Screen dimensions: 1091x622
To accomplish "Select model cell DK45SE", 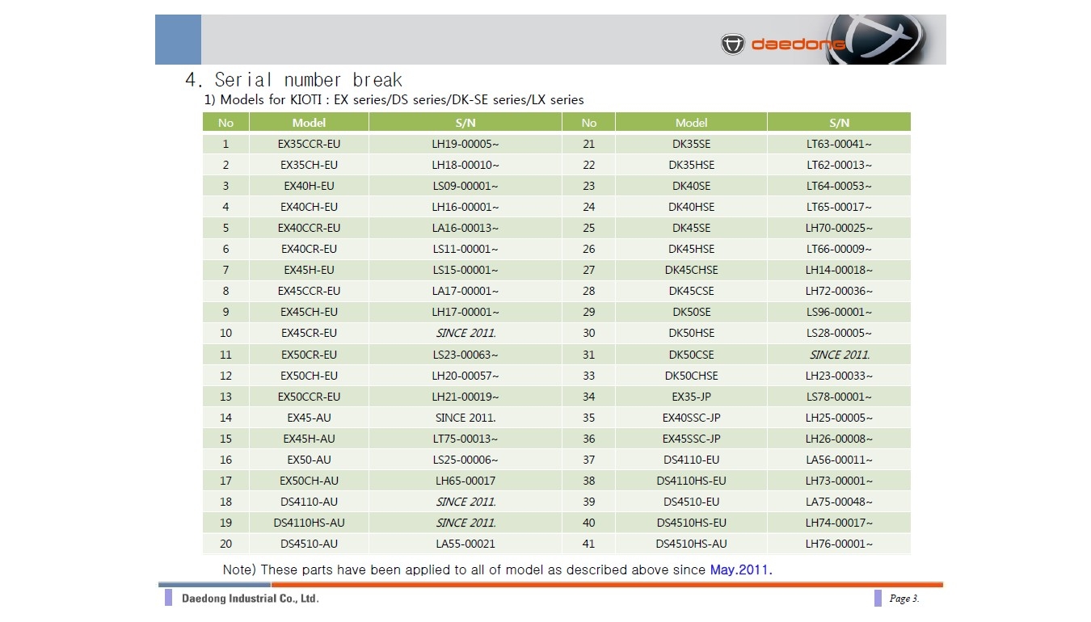I will [x=691, y=228].
